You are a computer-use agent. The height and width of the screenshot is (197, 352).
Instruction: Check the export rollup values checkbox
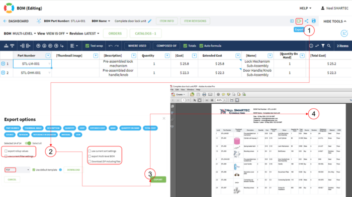(x=6, y=151)
